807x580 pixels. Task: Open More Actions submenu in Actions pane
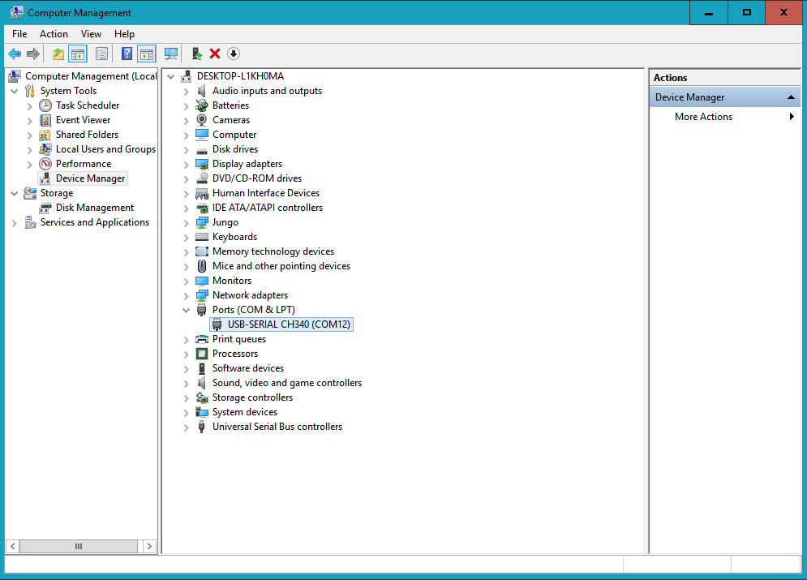724,117
